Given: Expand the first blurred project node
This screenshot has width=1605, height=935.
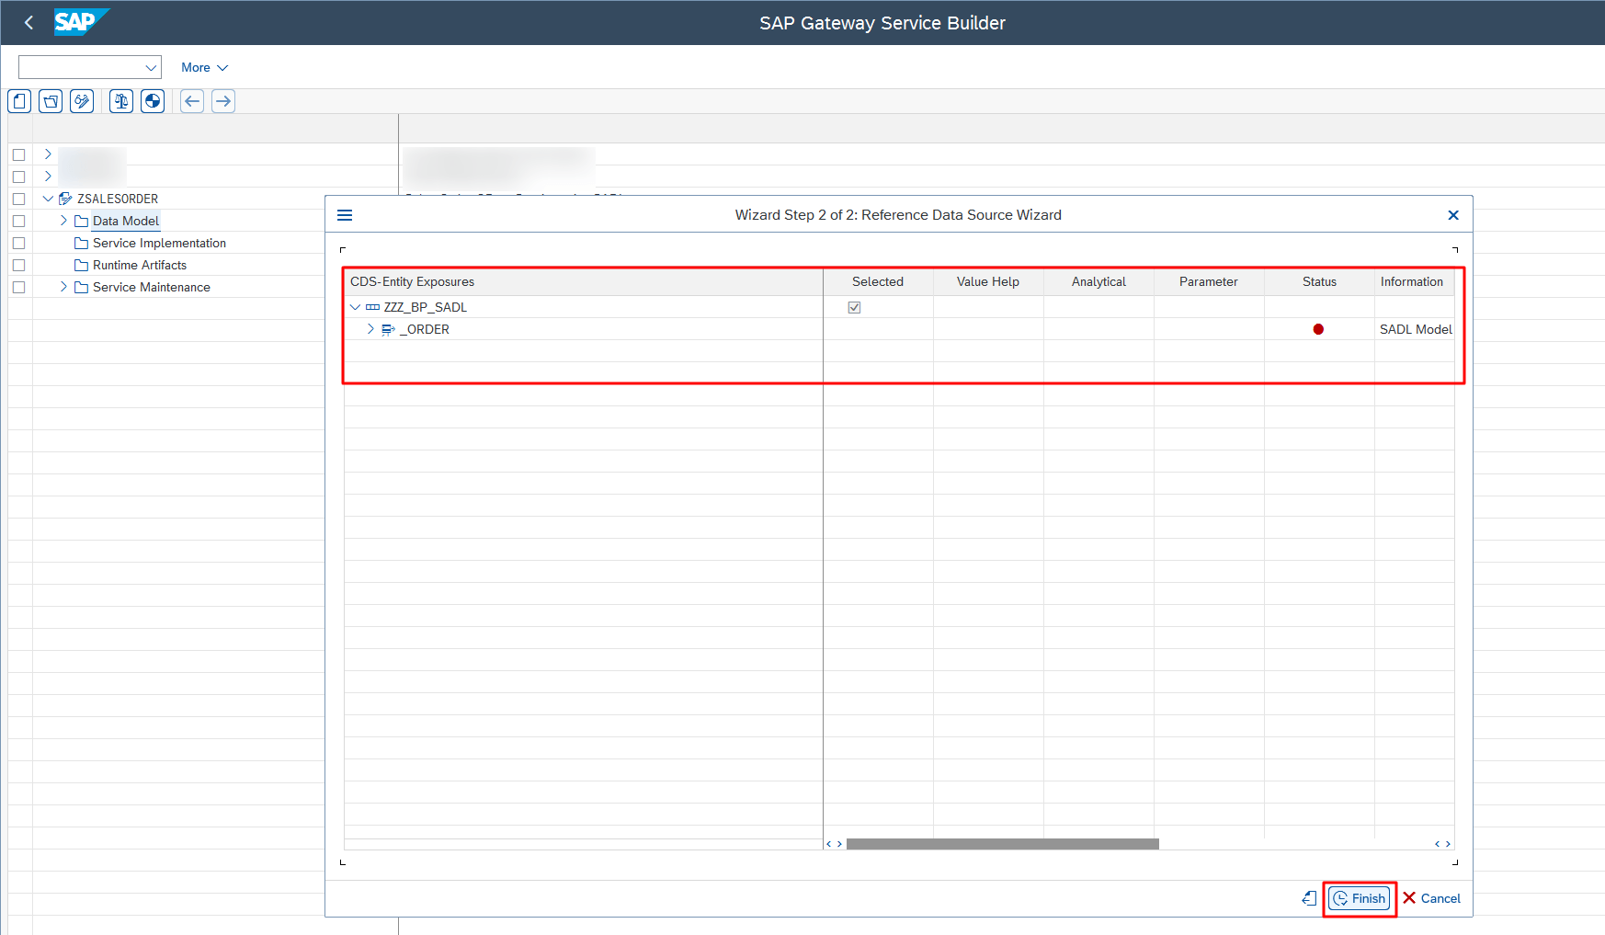Looking at the screenshot, I should tap(48, 154).
